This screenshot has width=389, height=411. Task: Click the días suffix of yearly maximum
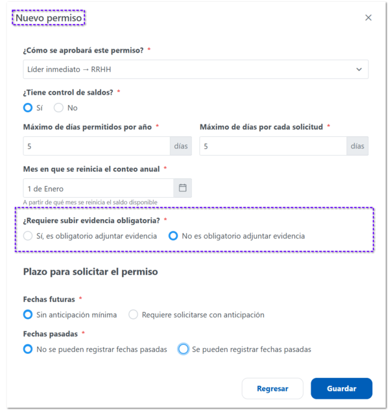click(181, 146)
